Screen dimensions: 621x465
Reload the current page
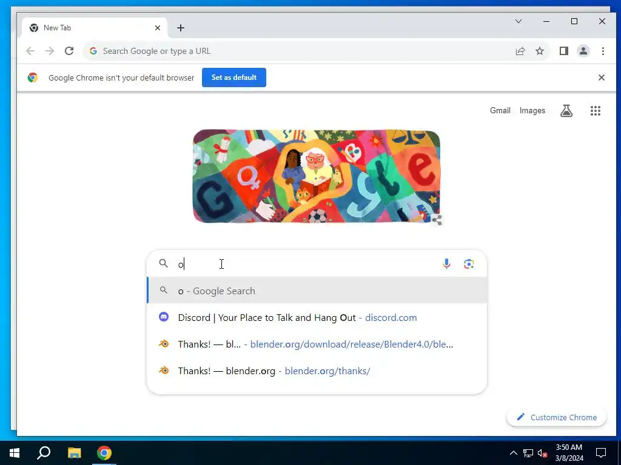click(69, 51)
